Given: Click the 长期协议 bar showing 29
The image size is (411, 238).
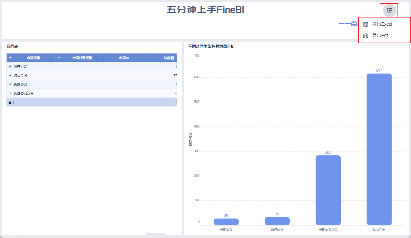Looking at the screenshot, I should (226, 222).
